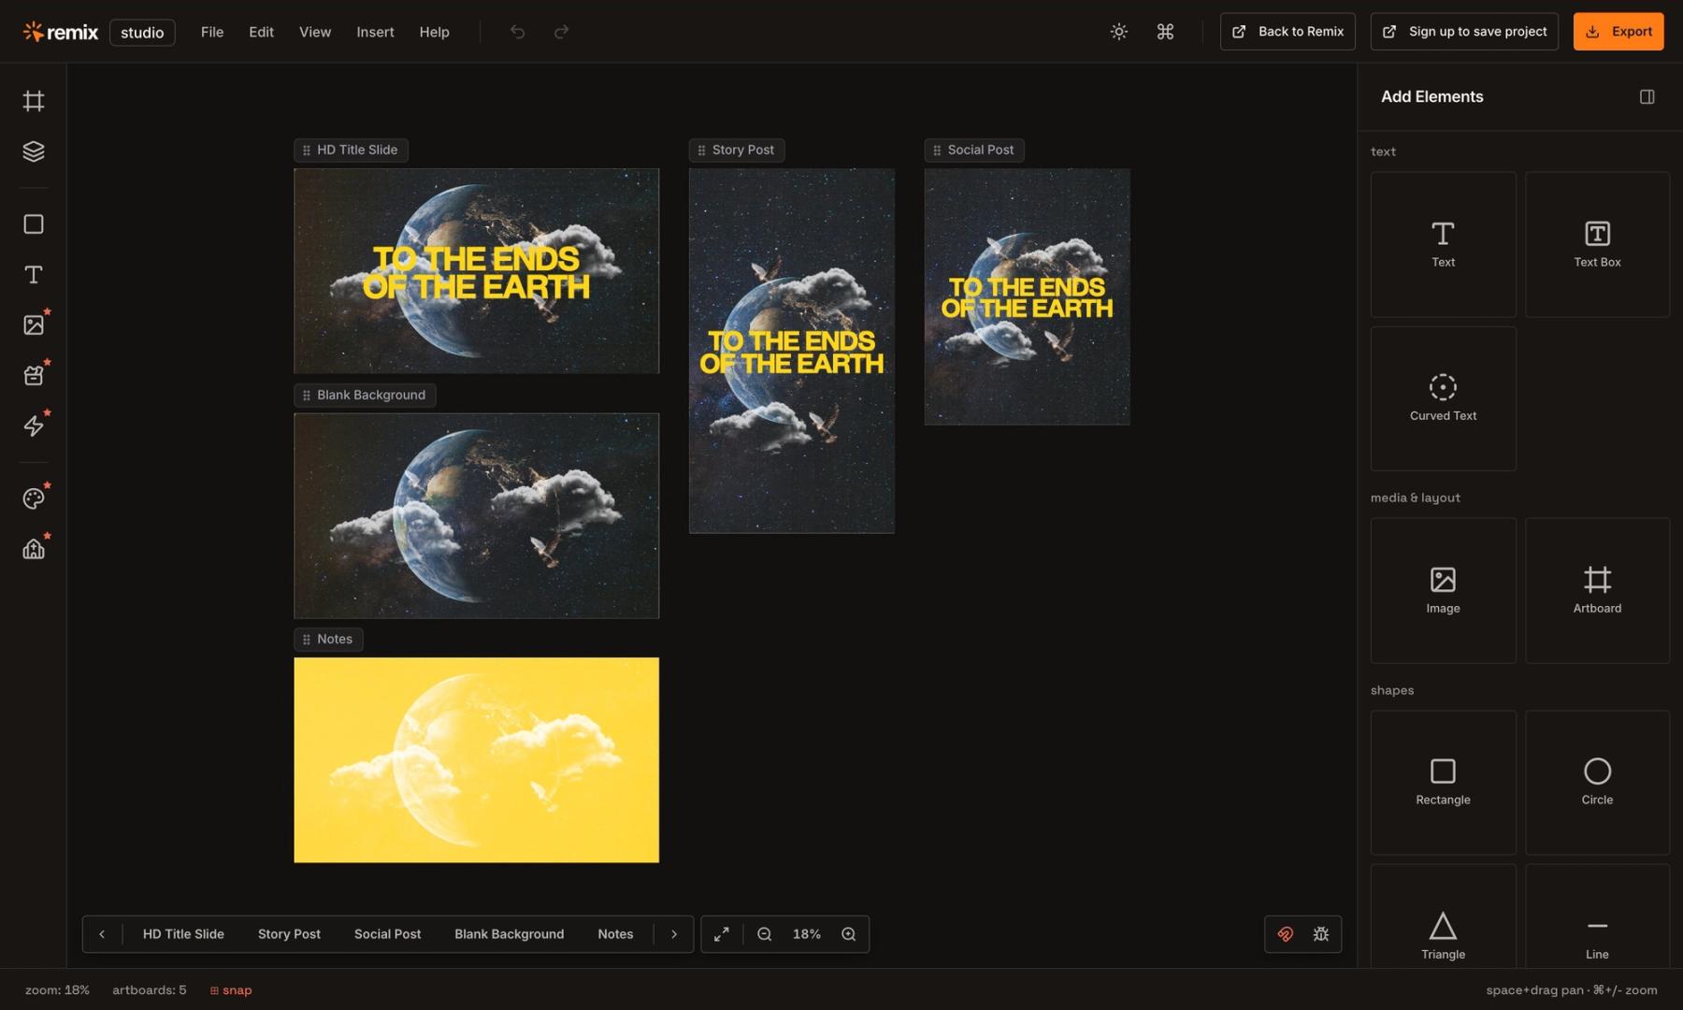The height and width of the screenshot is (1010, 1683).
Task: Click Sign up to save project
Action: click(x=1464, y=32)
